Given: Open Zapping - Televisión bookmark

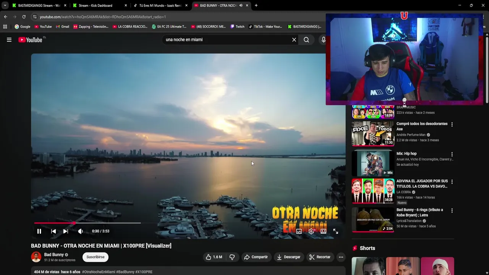Looking at the screenshot, I should (x=91, y=27).
